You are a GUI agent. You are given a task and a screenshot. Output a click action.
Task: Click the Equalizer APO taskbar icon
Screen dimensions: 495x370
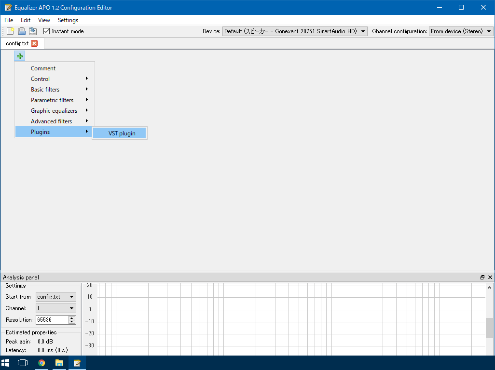pyautogui.click(x=77, y=363)
